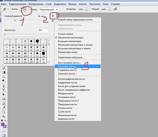Click the Непрозр. 100% value field
This screenshot has height=137, width=158.
point(81,9)
